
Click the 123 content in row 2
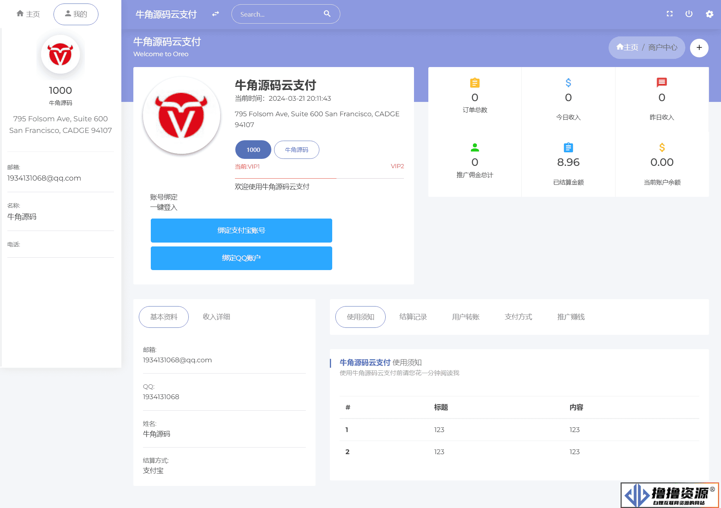[x=574, y=452]
